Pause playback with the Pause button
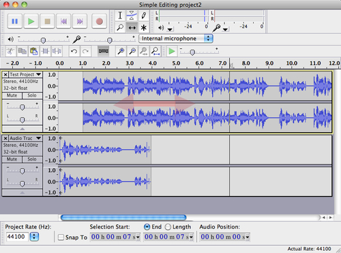 coord(15,21)
